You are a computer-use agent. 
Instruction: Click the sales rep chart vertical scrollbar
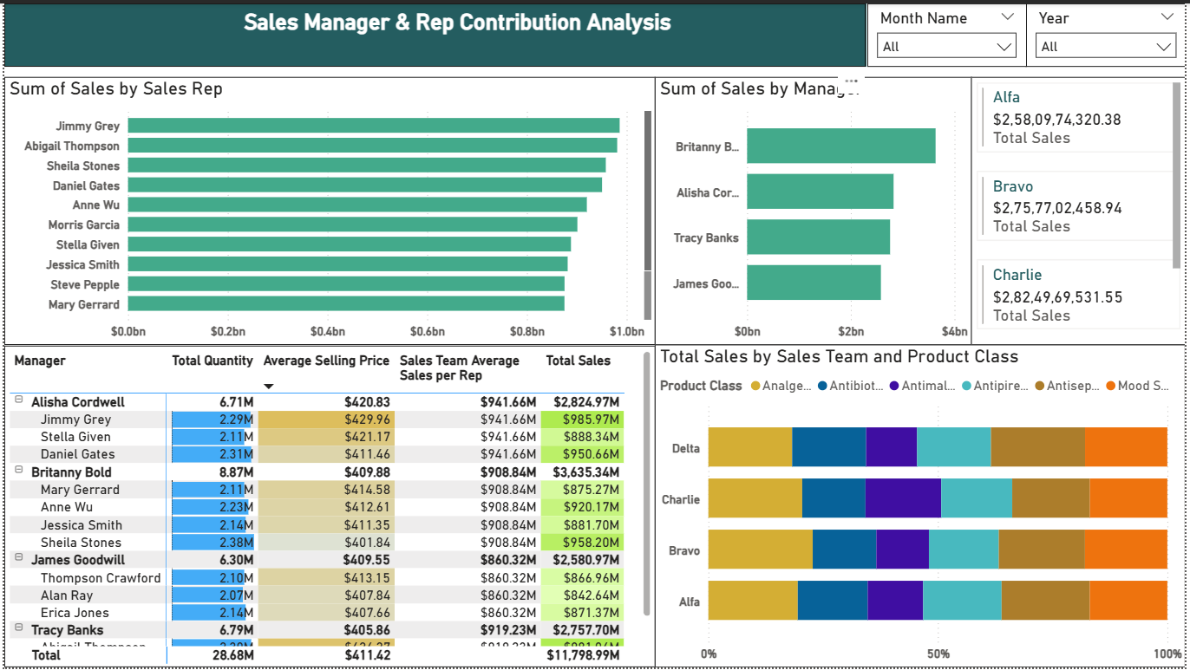[x=648, y=191]
